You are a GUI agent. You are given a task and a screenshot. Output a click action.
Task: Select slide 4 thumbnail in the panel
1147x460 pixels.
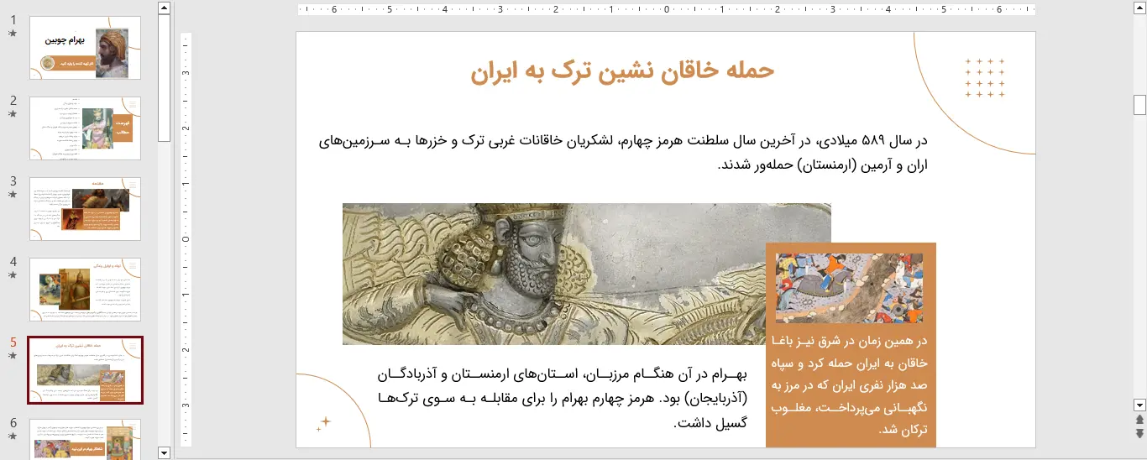click(x=85, y=290)
